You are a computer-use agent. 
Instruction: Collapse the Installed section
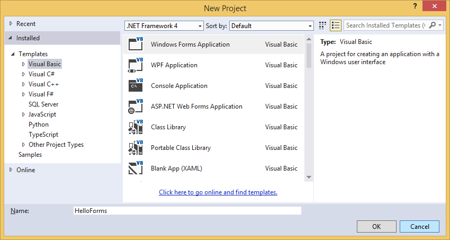[x=11, y=38]
